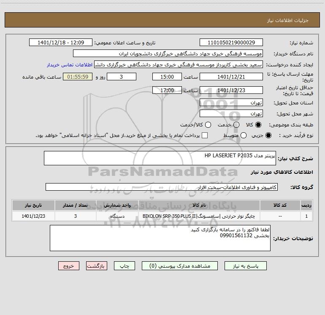Click the دستگاه unit cell in the table
Image resolution: width=325 pixels, height=315 pixels.
point(117,216)
